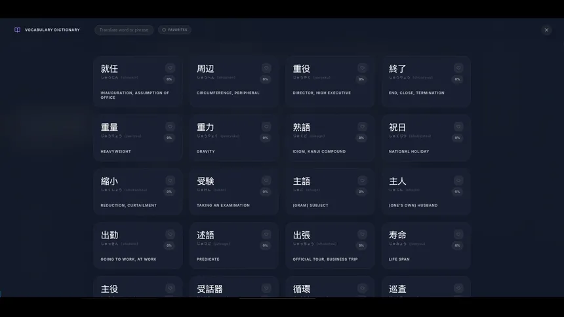Open the 縮小 reduction card
564x317 pixels.
pos(138,192)
